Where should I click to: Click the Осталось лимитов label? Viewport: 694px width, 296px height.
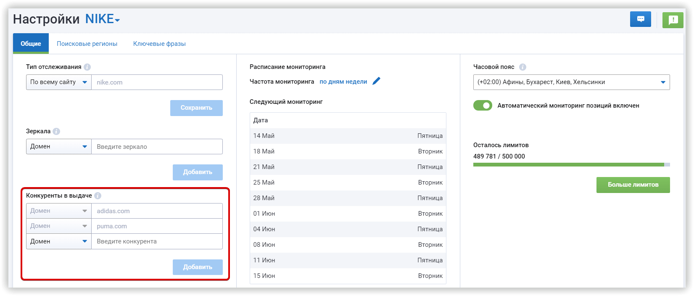pyautogui.click(x=501, y=145)
